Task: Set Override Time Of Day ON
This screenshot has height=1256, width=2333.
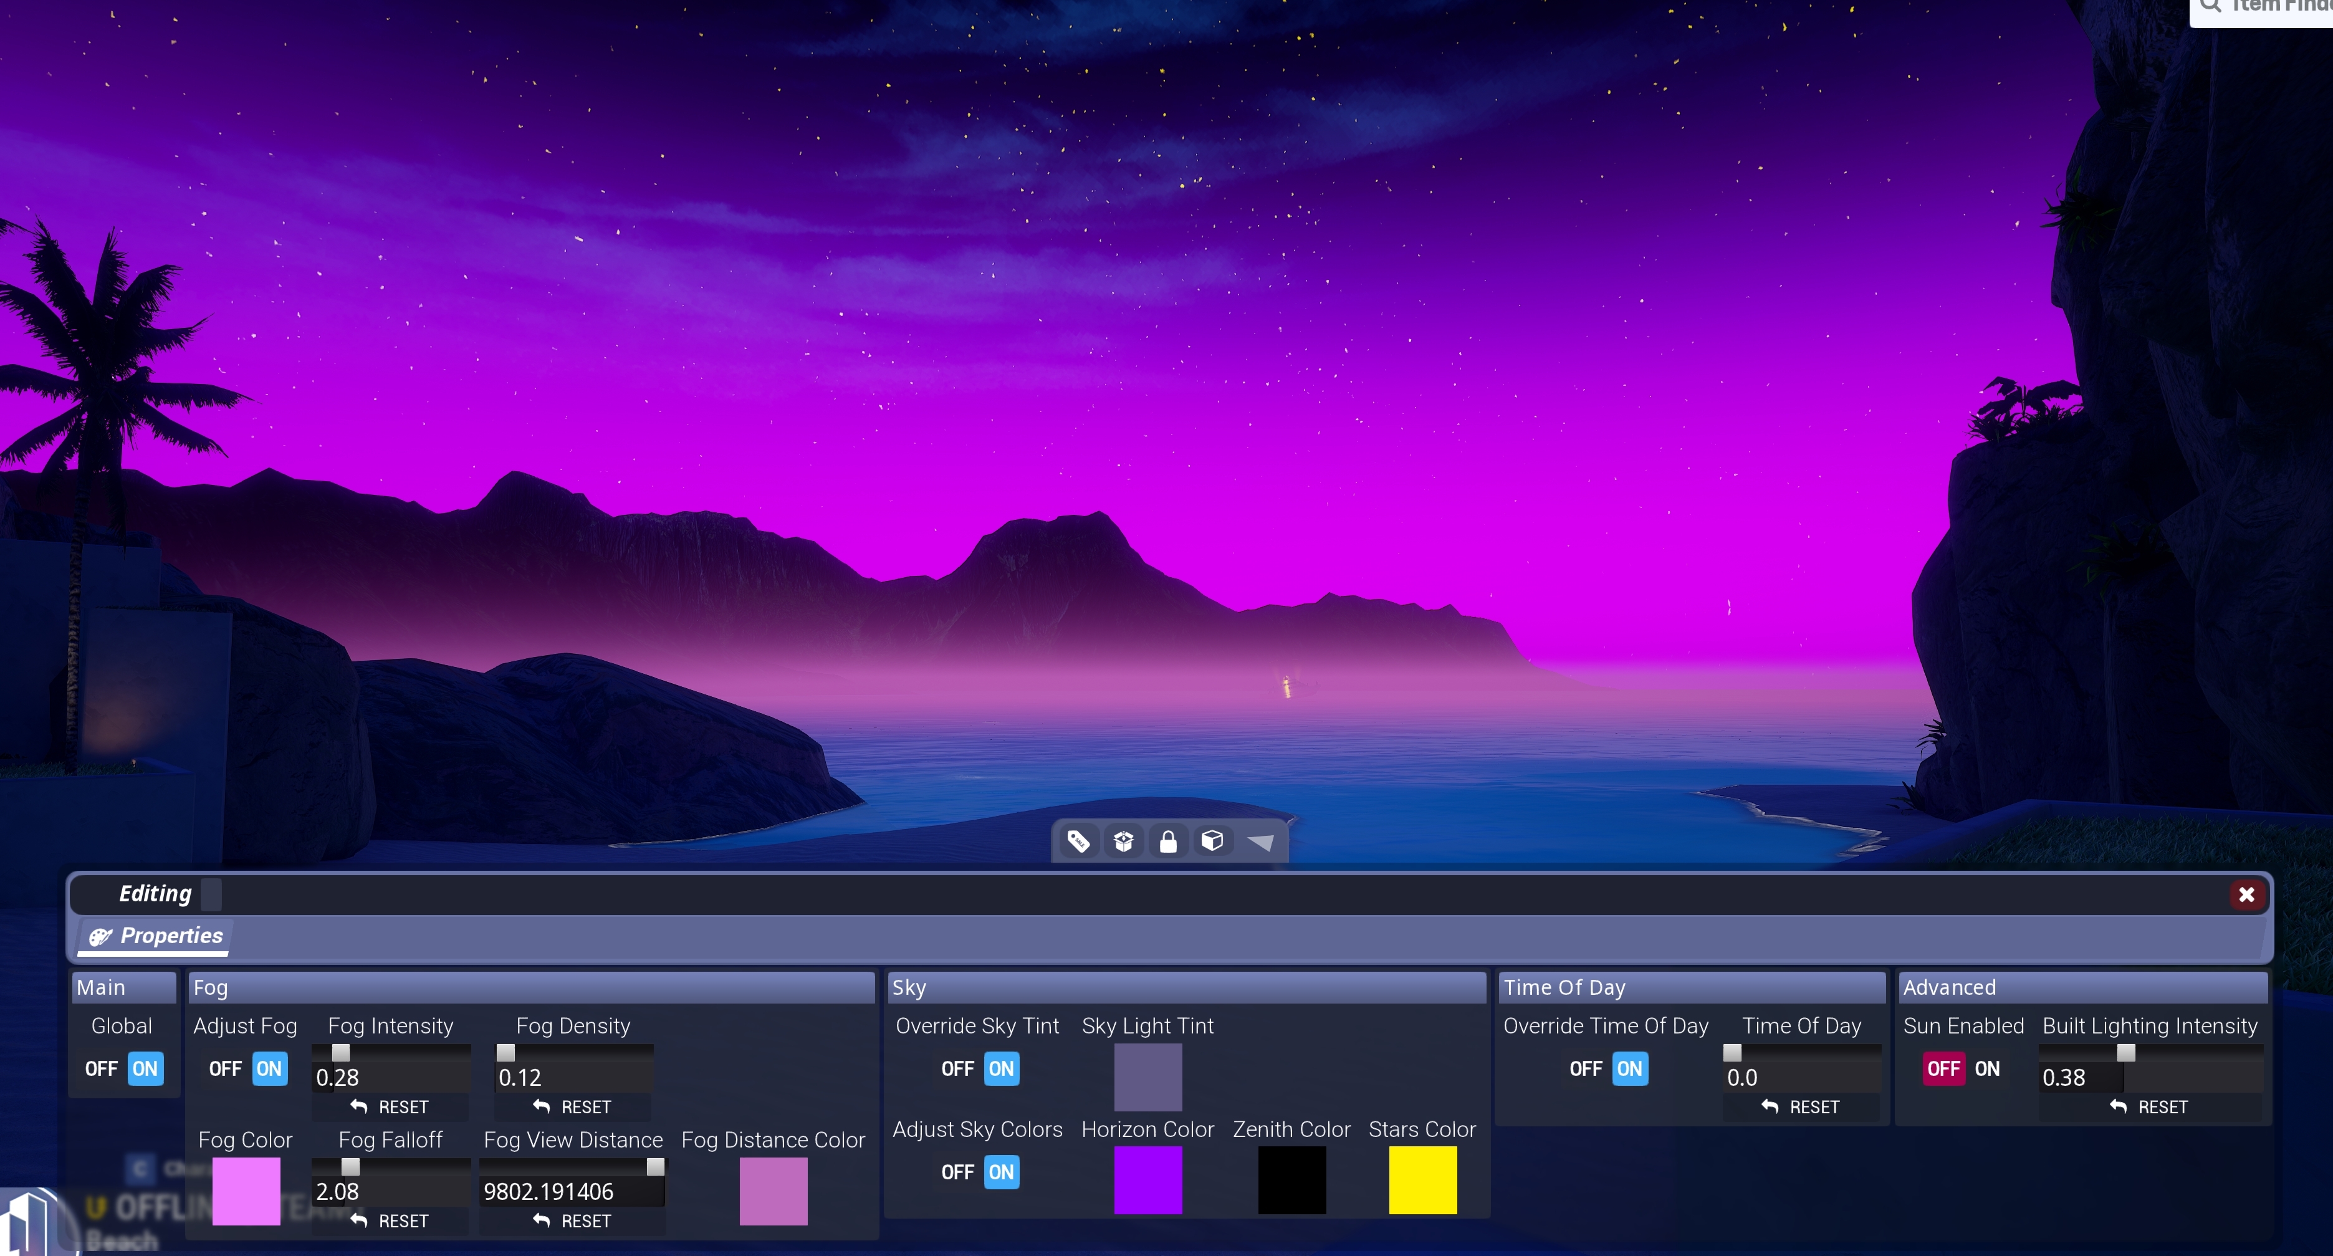Action: 1629,1068
